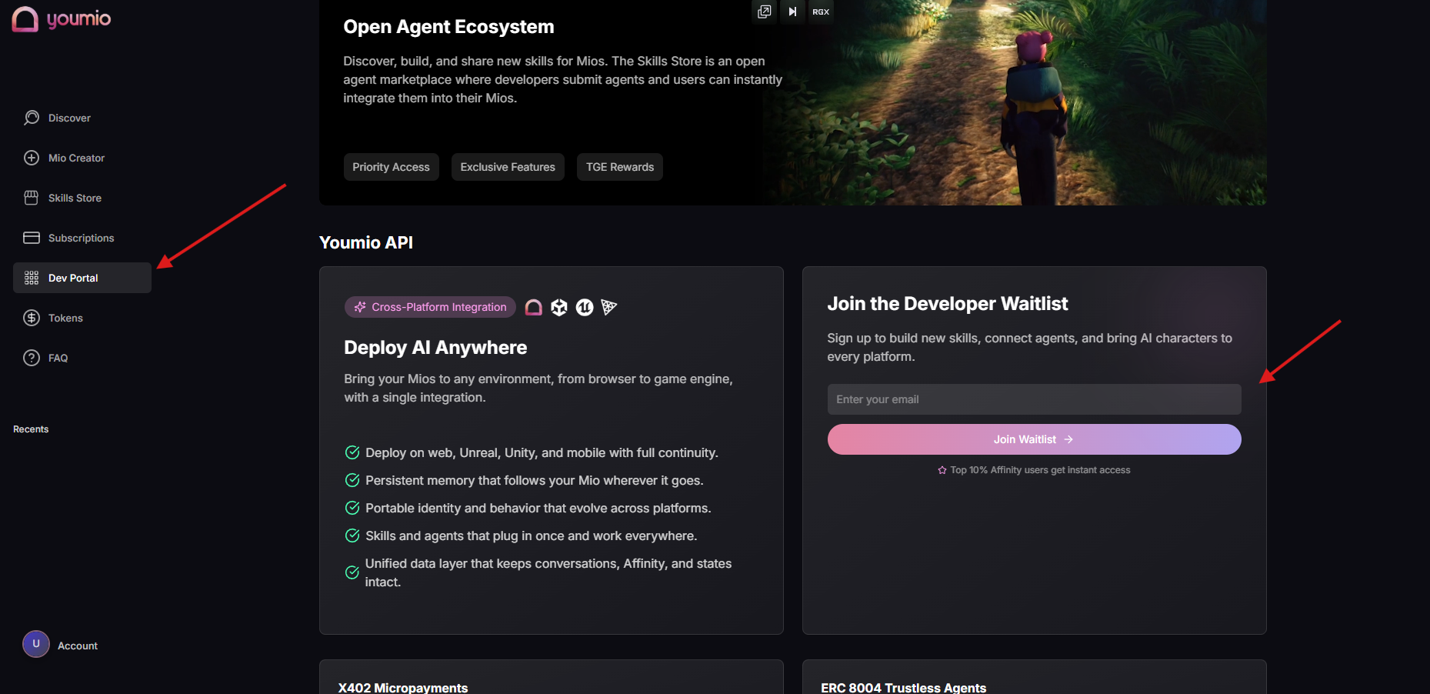Open the Tokens page
Image resolution: width=1430 pixels, height=694 pixels.
(65, 318)
